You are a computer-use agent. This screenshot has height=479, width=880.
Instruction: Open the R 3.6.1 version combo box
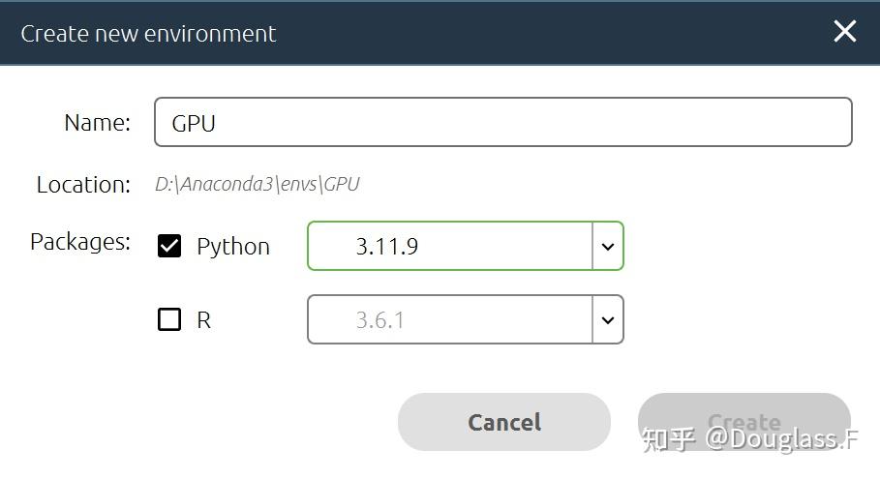(x=450, y=319)
